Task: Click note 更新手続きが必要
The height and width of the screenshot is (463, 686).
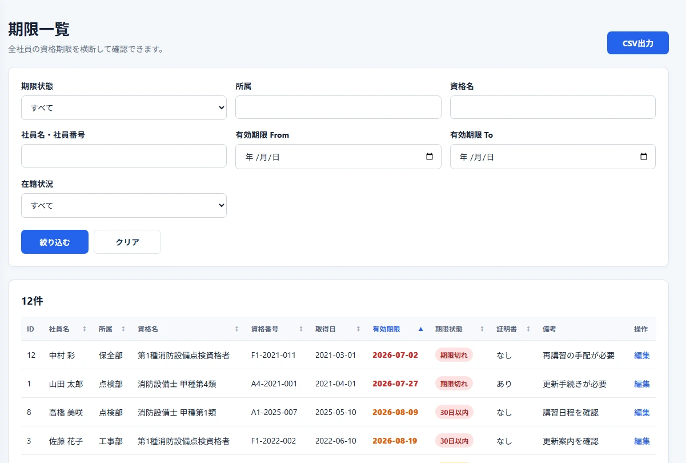Action: [x=575, y=384]
